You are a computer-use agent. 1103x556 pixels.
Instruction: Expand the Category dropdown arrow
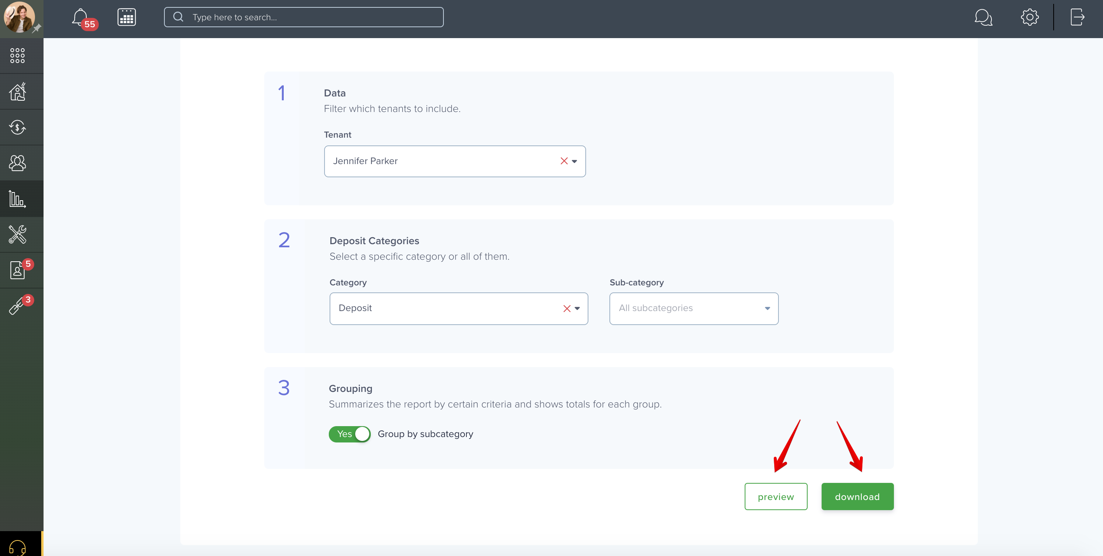coord(577,308)
